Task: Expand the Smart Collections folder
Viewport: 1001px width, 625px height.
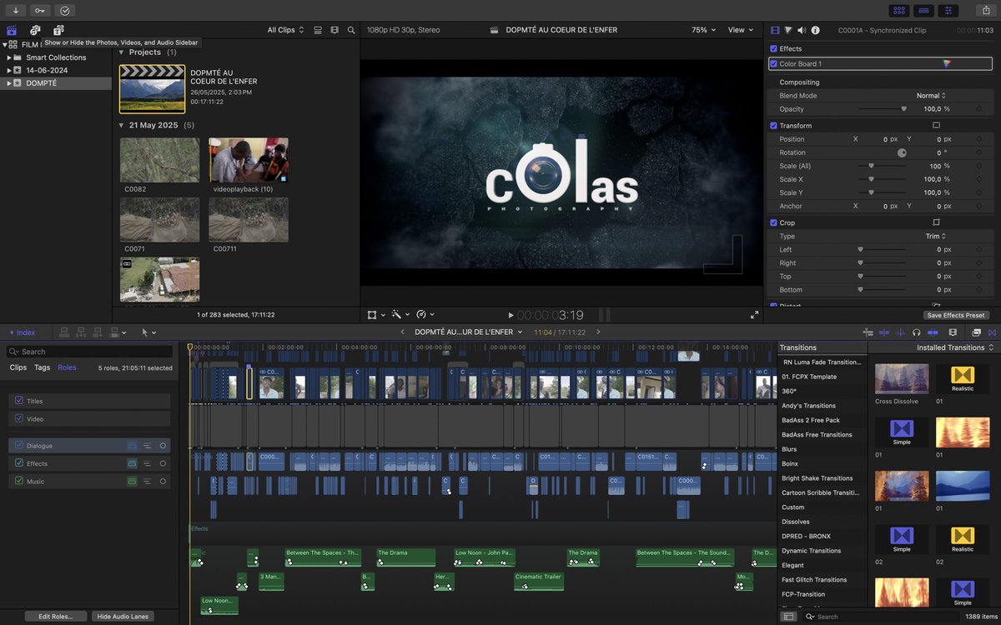Action: (9, 57)
